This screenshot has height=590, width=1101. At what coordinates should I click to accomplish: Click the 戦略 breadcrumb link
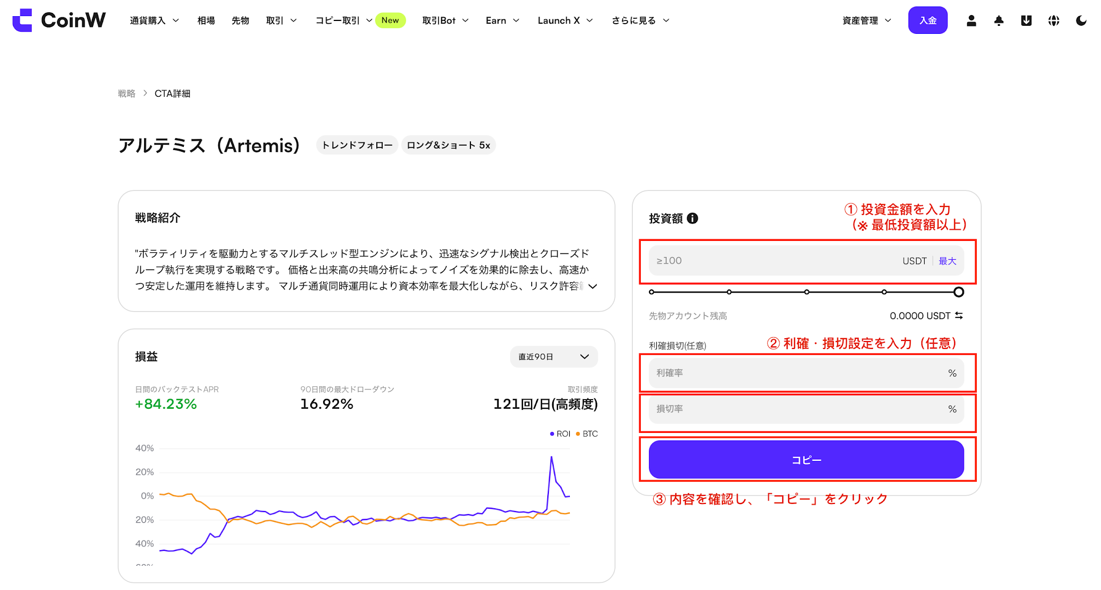127,94
